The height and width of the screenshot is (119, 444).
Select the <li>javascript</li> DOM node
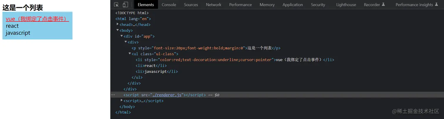pos(157,71)
